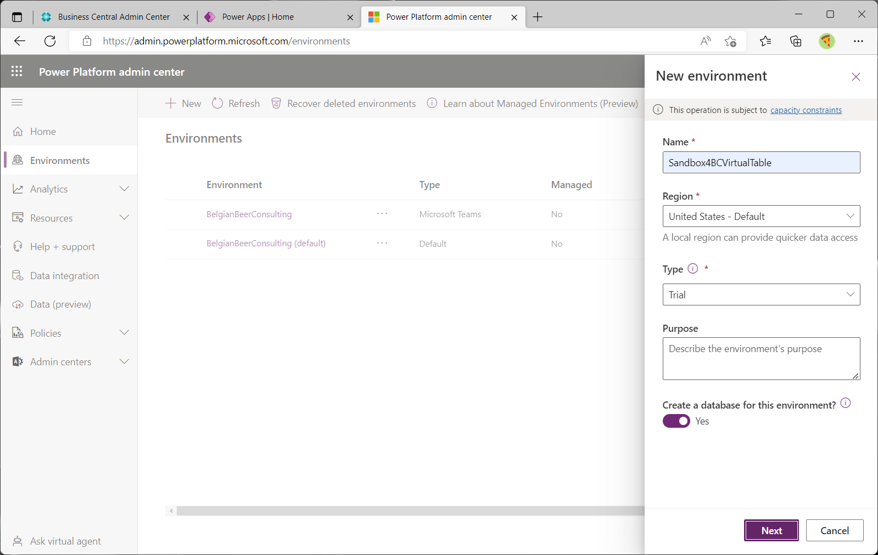
Task: Click the Next button
Action: tap(771, 530)
